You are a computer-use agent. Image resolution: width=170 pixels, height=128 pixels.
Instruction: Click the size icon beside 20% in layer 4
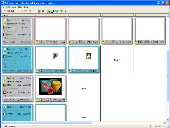[5, 56]
